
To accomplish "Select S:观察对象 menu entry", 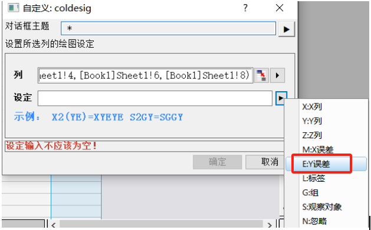I will tap(327, 207).
